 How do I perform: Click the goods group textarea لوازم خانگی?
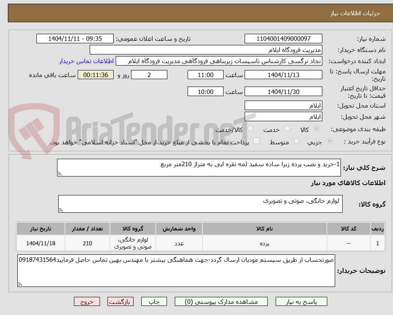pos(200,204)
